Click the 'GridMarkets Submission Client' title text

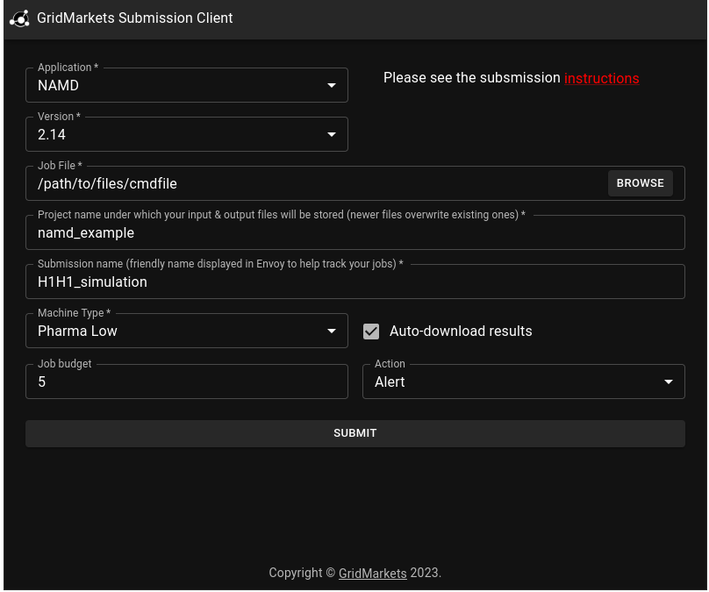pos(135,18)
